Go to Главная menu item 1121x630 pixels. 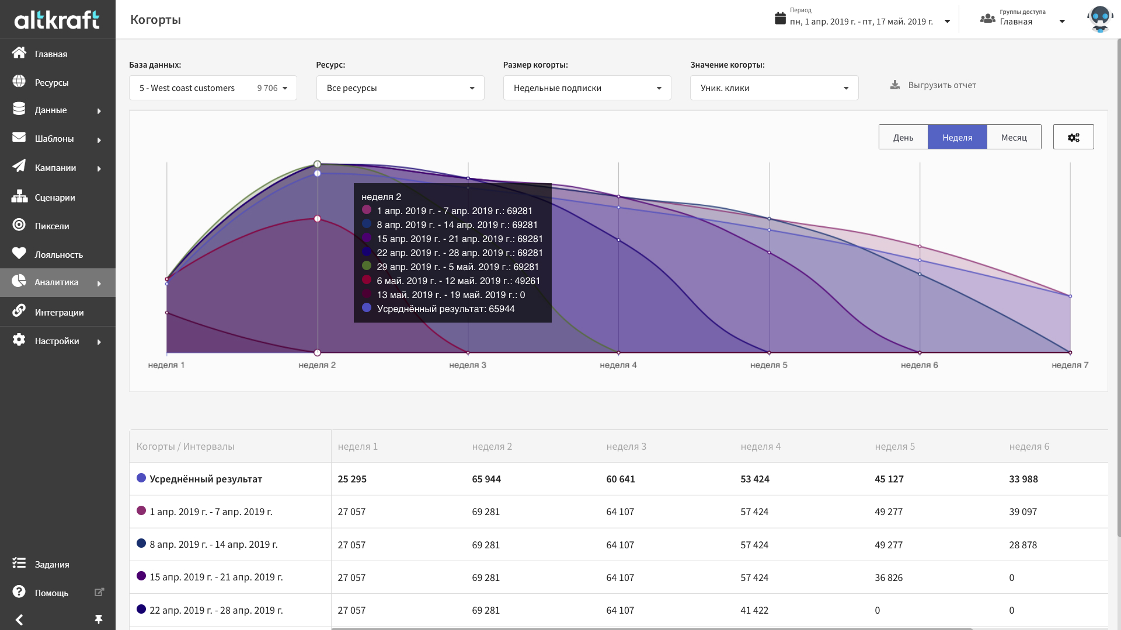pyautogui.click(x=51, y=54)
